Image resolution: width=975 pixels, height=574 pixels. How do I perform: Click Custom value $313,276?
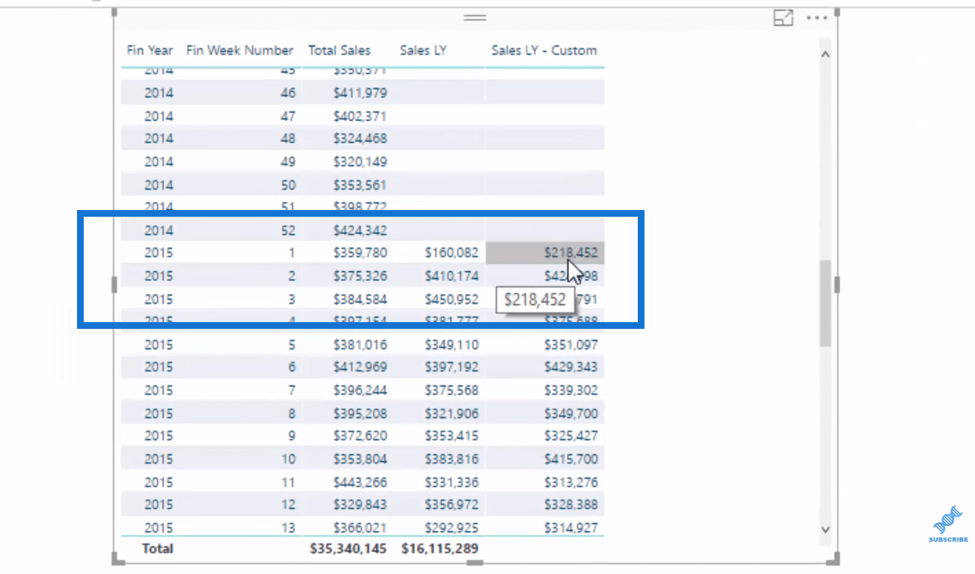(571, 482)
